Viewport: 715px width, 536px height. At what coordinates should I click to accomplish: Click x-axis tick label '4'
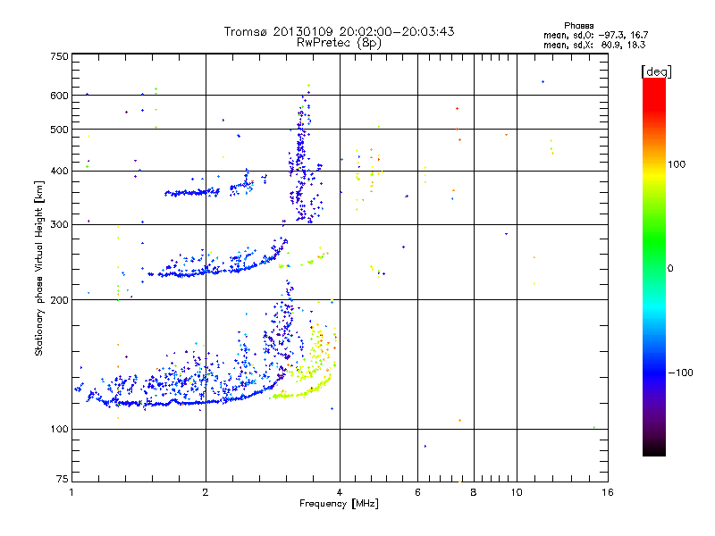pos(340,492)
